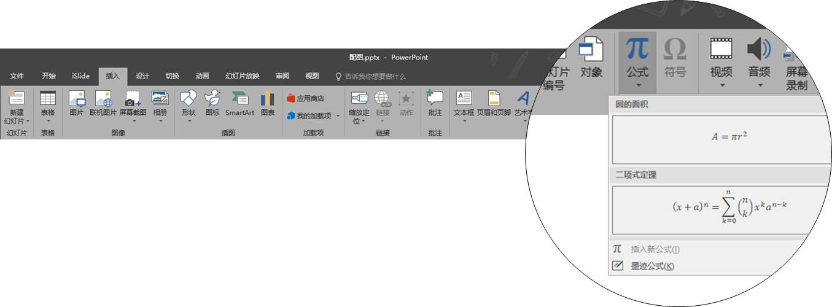Expand the 表格 table dropdown
This screenshot has height=307, width=832.
pyautogui.click(x=48, y=121)
